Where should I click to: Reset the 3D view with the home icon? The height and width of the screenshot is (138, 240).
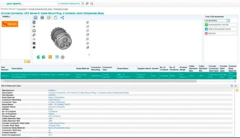click(x=34, y=48)
